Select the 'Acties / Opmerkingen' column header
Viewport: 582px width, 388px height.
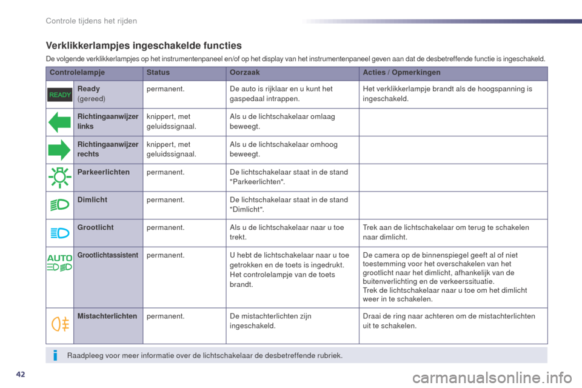[401, 72]
